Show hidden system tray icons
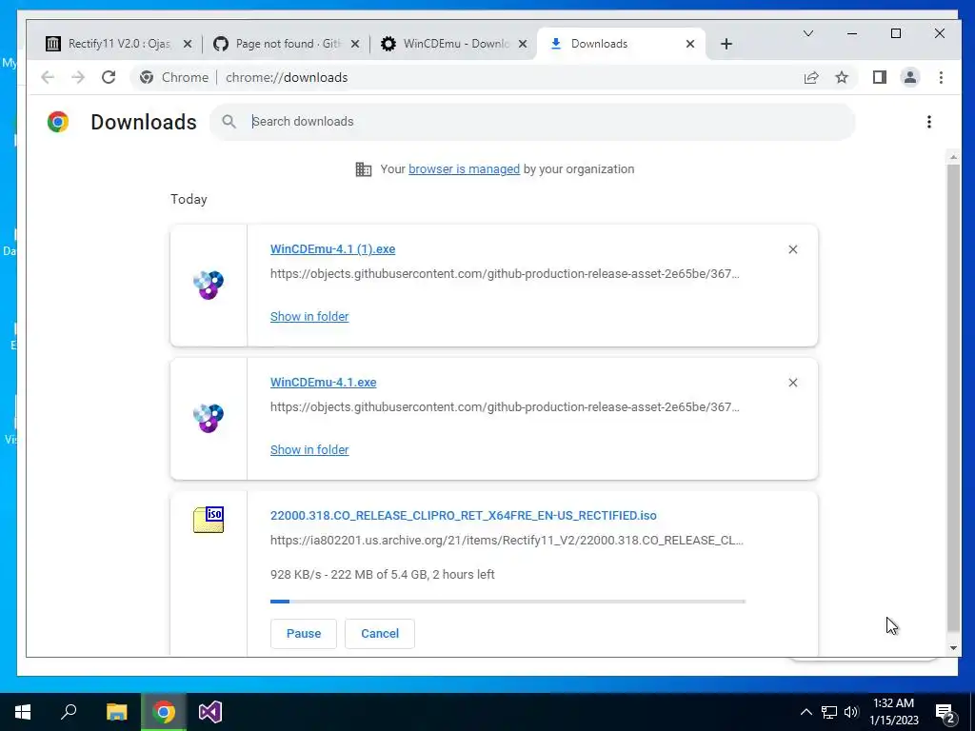The image size is (975, 731). [x=806, y=712]
